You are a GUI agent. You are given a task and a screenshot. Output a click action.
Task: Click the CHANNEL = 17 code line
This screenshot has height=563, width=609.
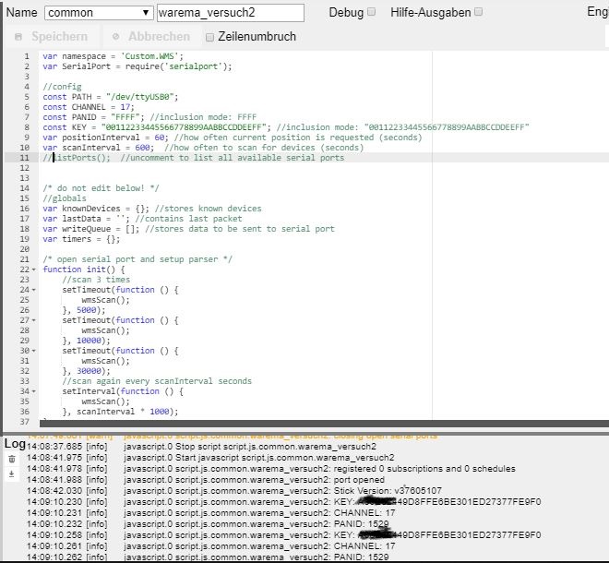(x=89, y=107)
